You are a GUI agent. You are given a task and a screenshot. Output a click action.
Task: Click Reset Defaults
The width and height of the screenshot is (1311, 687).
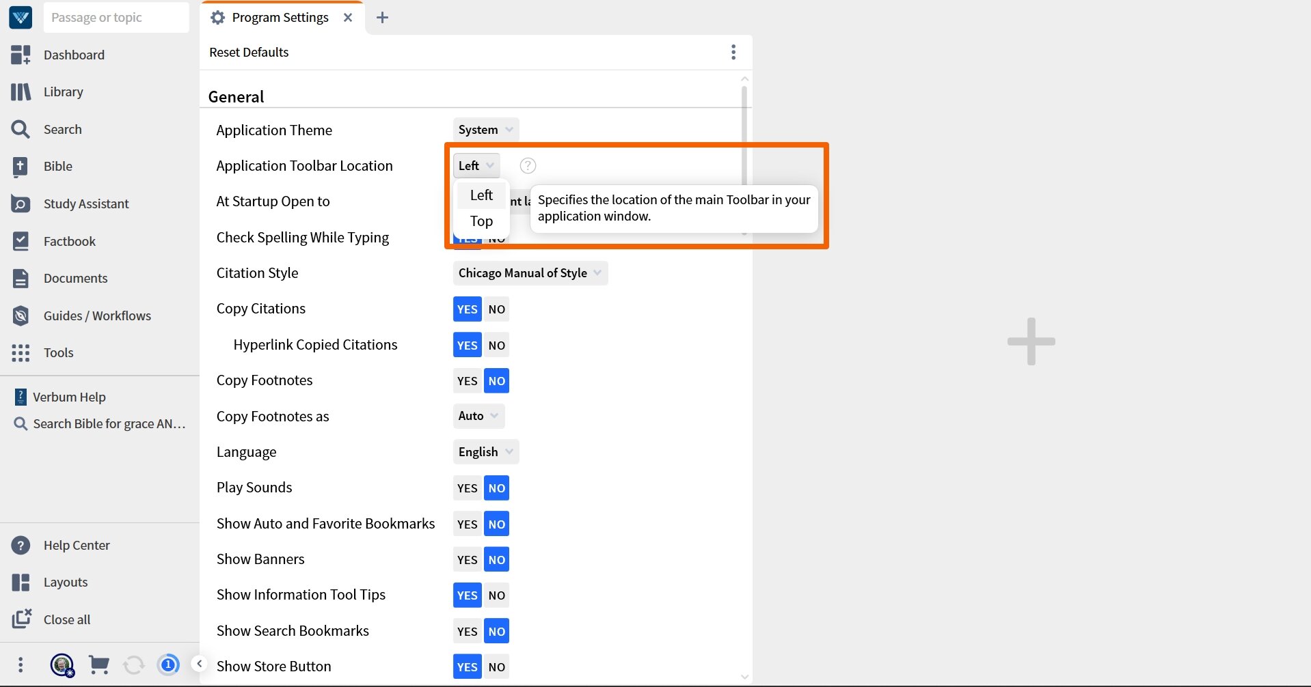click(249, 52)
